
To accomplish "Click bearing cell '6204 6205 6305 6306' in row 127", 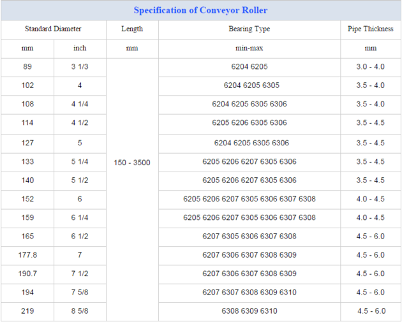I will 249,143.
